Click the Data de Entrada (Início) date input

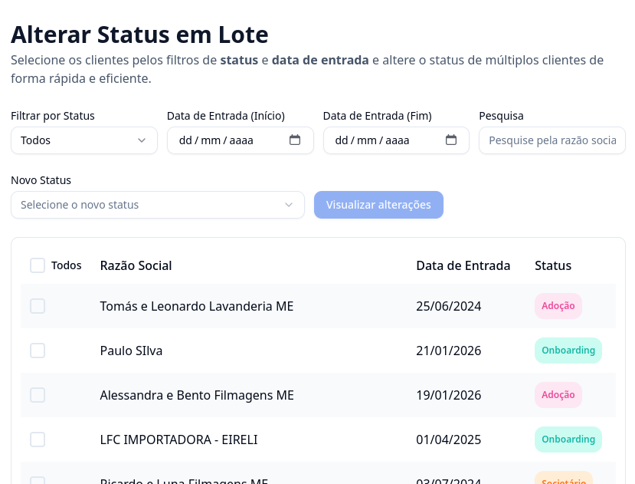[x=230, y=140]
